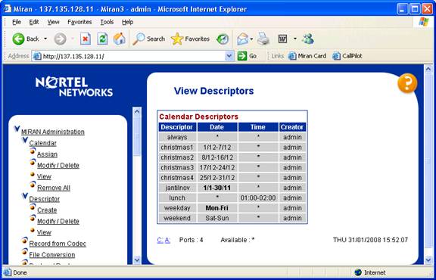
Task: Click the Time column header
Action: click(258, 127)
